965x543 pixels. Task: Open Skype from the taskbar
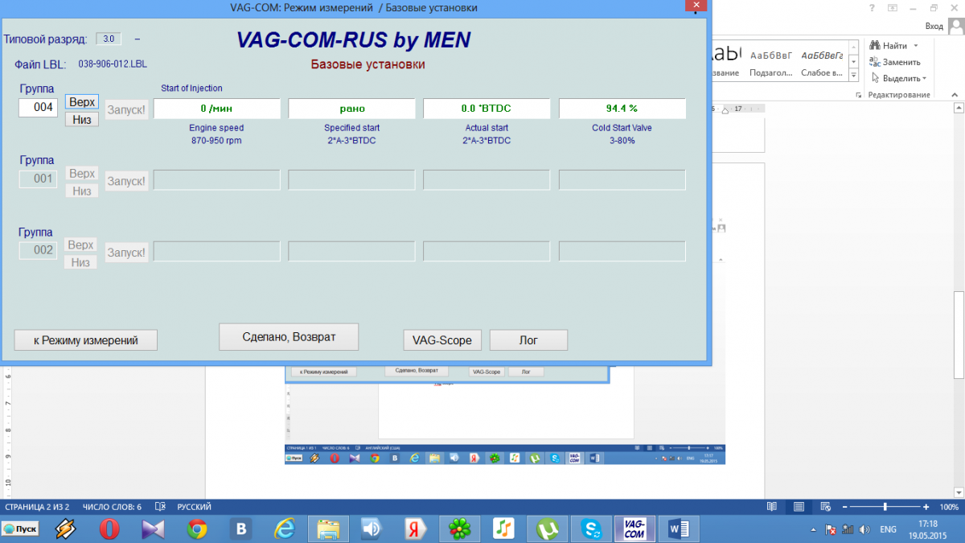coord(591,529)
